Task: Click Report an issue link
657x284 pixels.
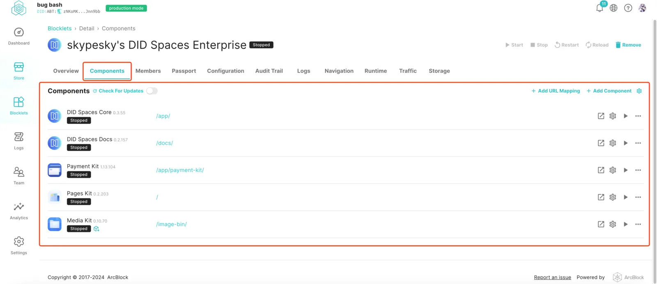Action: click(x=552, y=277)
